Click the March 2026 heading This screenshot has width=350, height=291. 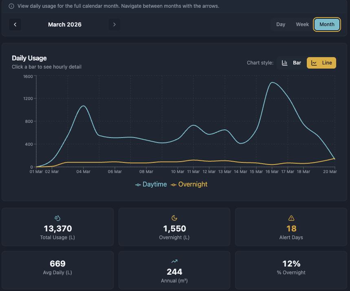pyautogui.click(x=65, y=24)
